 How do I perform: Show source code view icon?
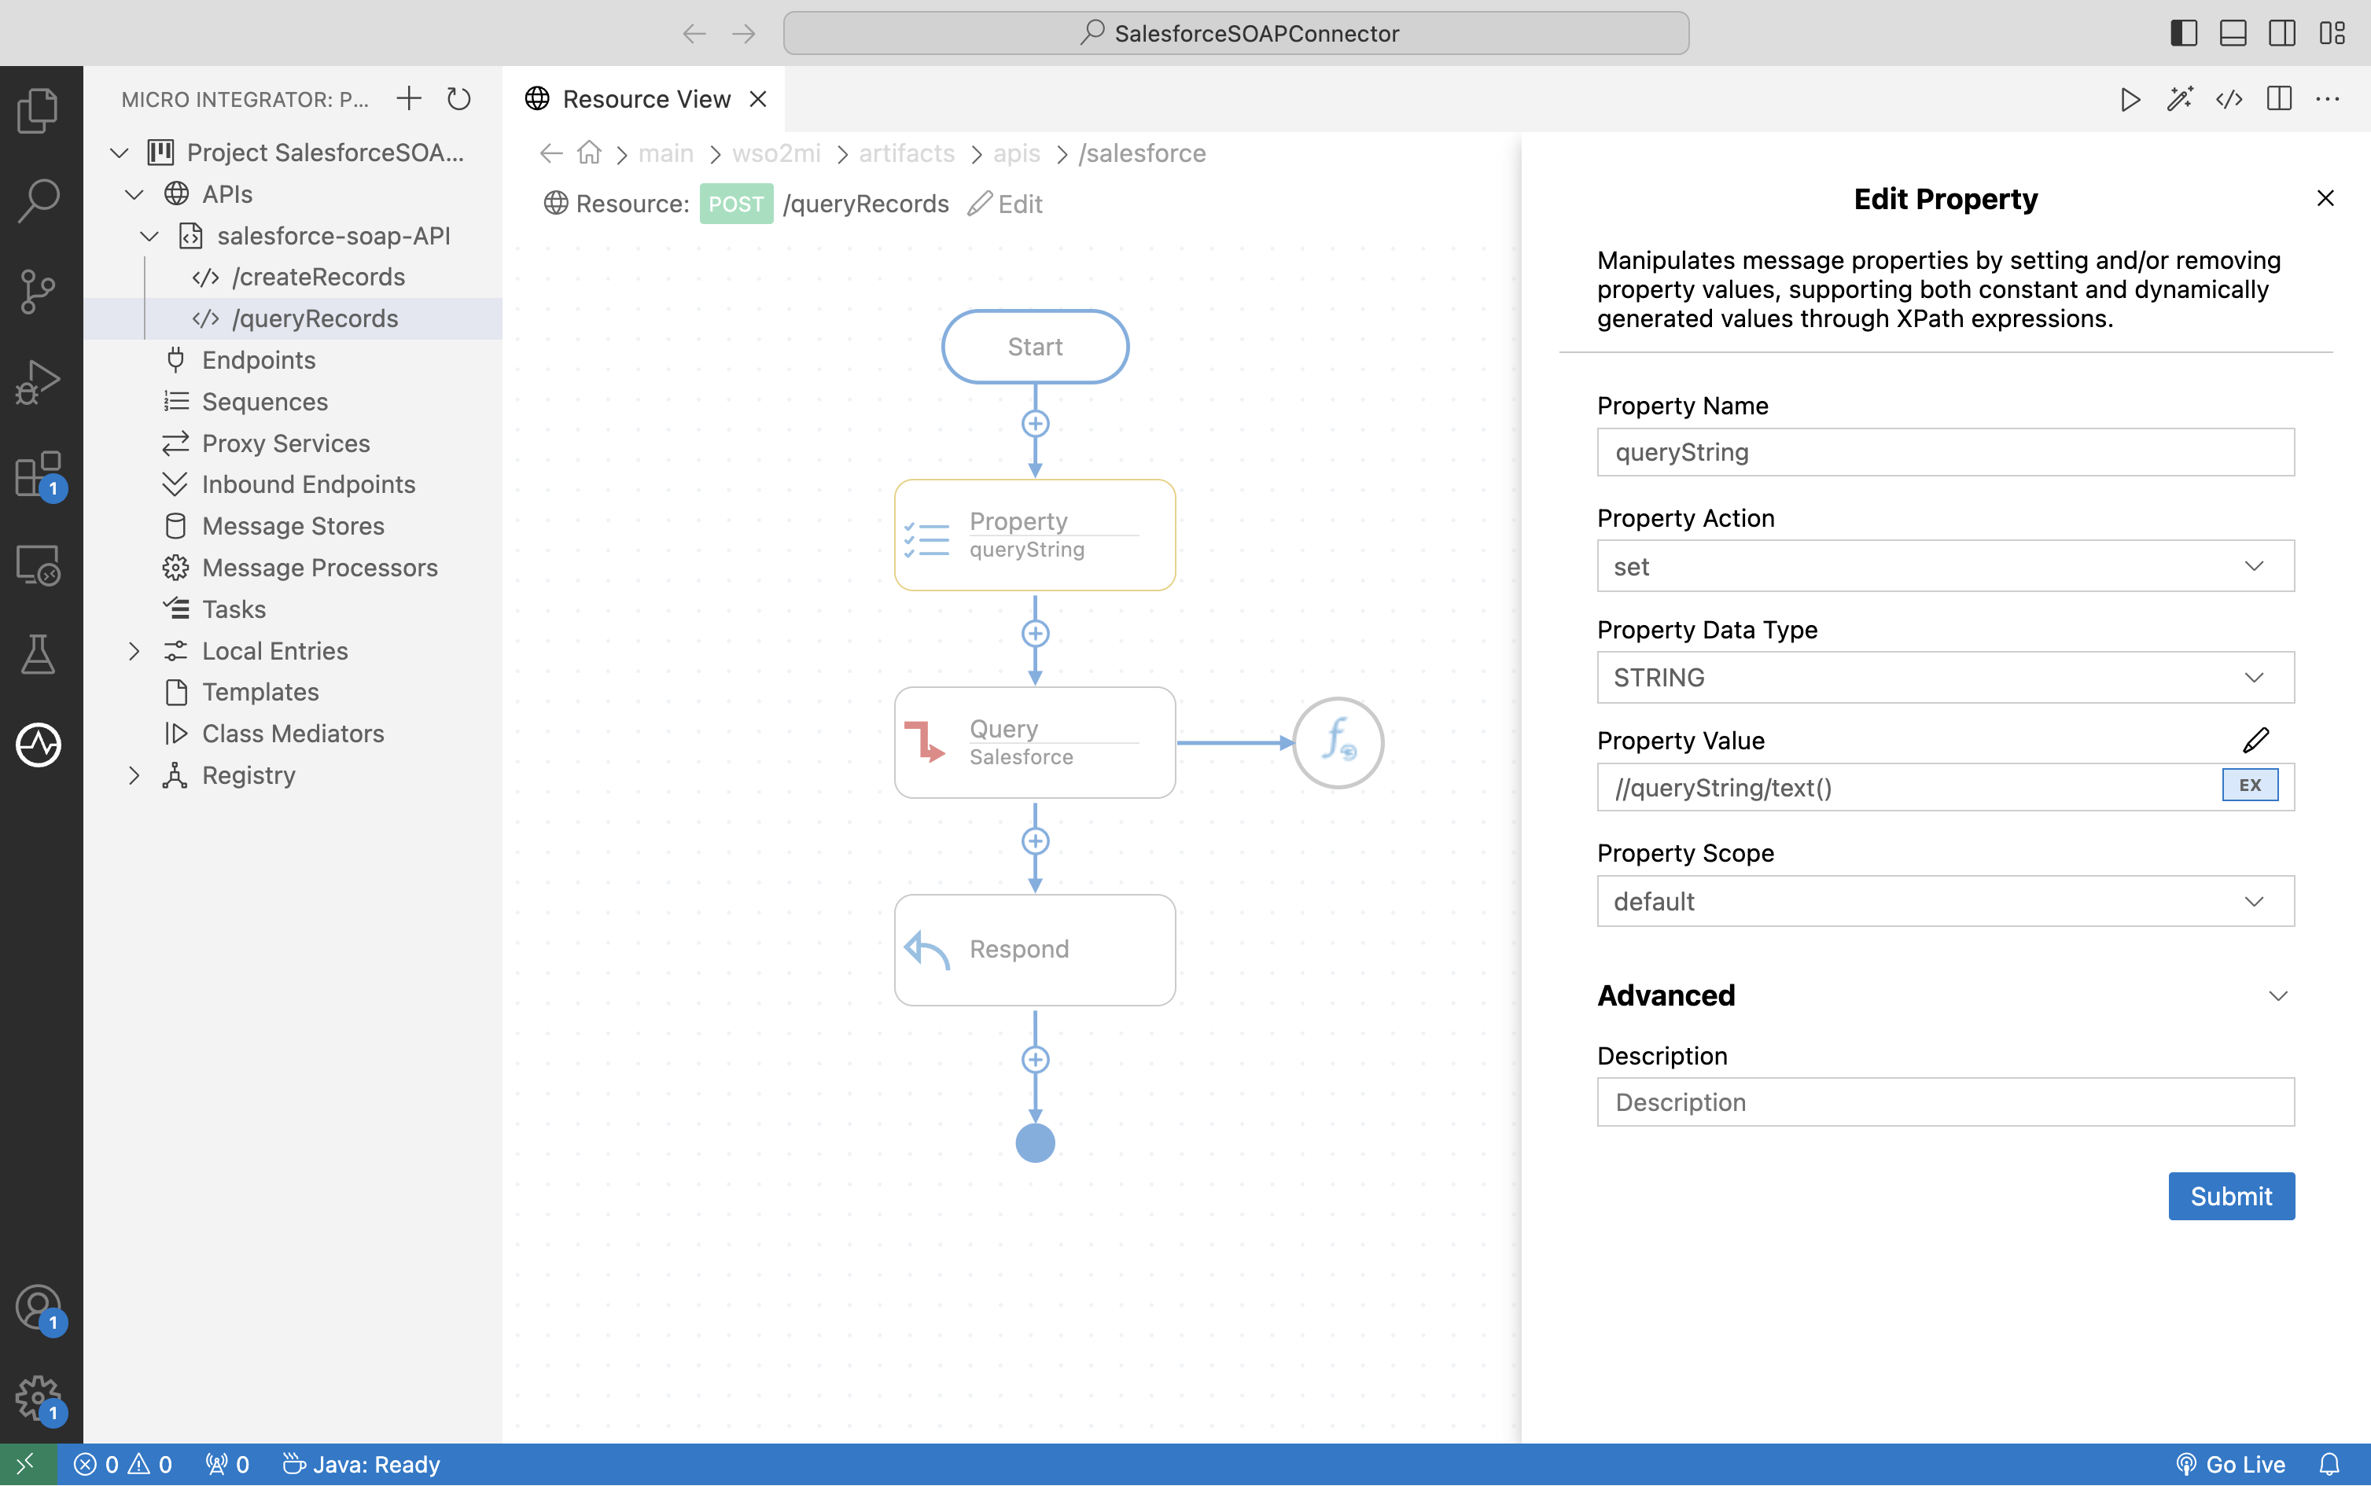click(2229, 99)
